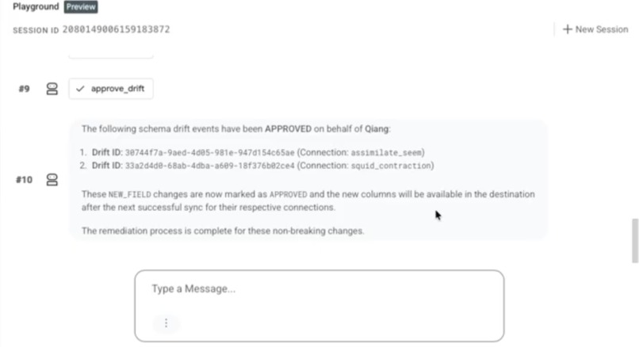Viewport: 639px width, 347px height.
Task: Click the NEW_FIELD code text
Action: click(129, 195)
